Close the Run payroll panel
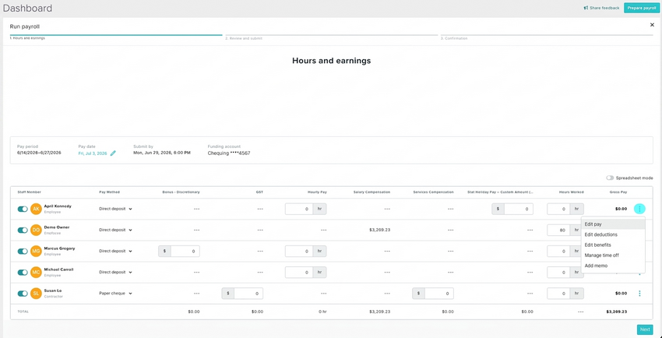The width and height of the screenshot is (662, 338). click(x=652, y=25)
